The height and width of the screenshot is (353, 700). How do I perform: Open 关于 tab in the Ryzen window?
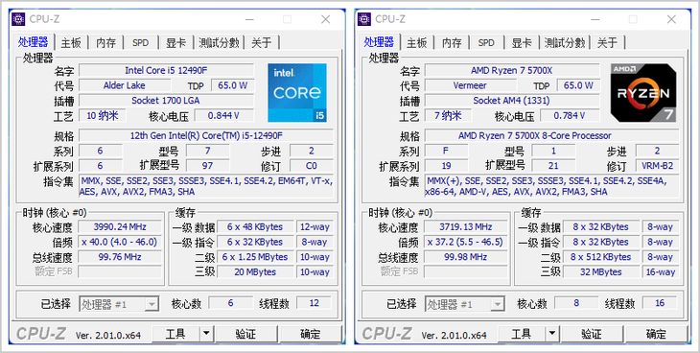pyautogui.click(x=607, y=43)
